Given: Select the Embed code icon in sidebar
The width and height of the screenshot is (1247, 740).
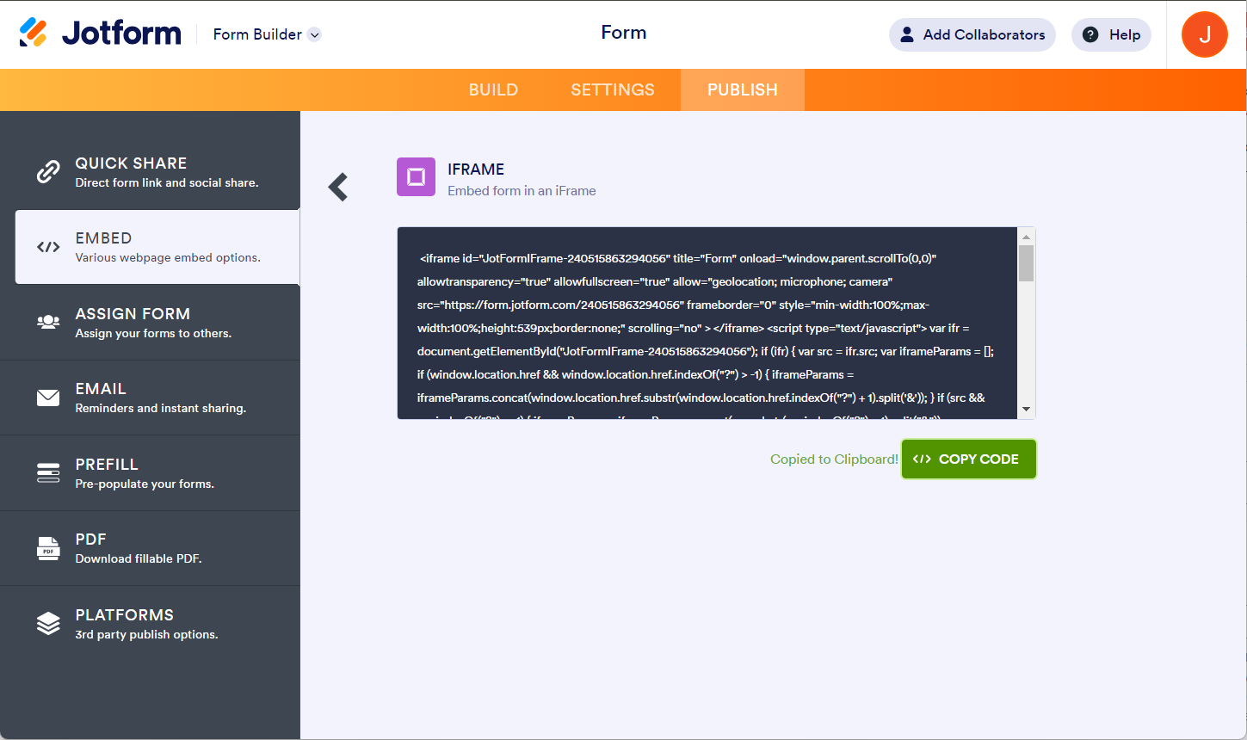Looking at the screenshot, I should tap(48, 247).
